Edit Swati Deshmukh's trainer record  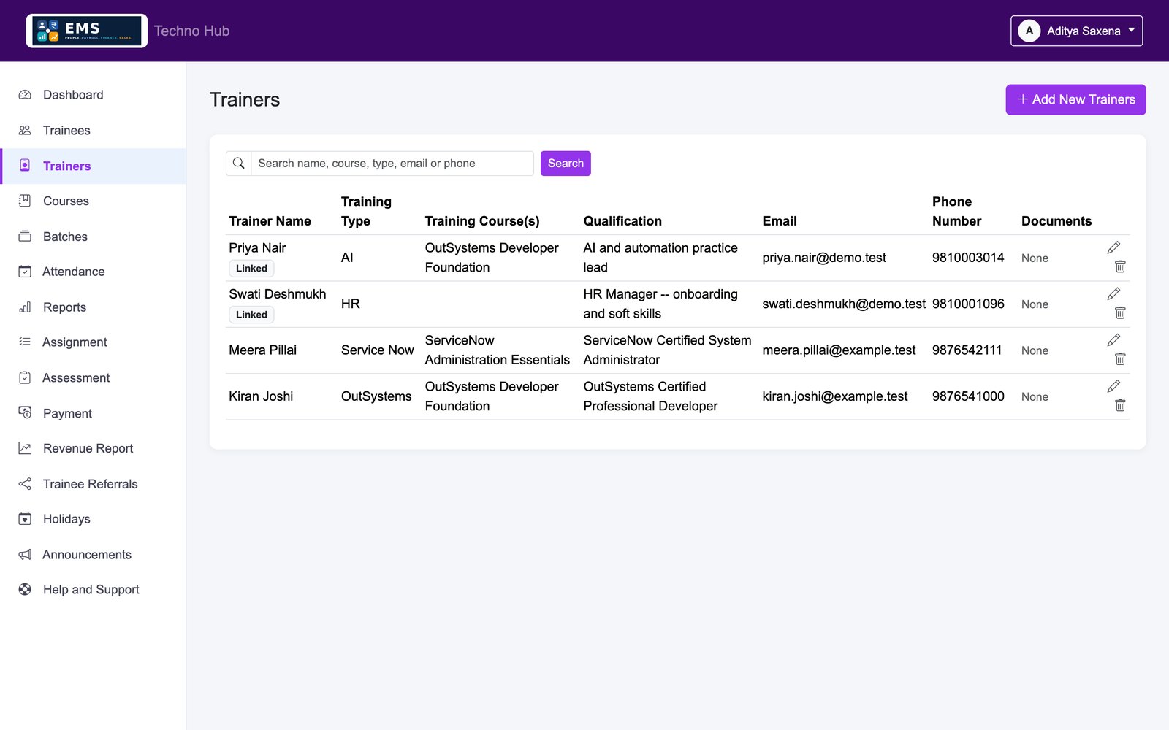tap(1113, 293)
